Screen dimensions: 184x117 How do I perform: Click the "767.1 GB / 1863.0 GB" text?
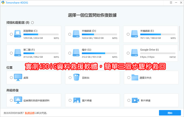(150, 38)
